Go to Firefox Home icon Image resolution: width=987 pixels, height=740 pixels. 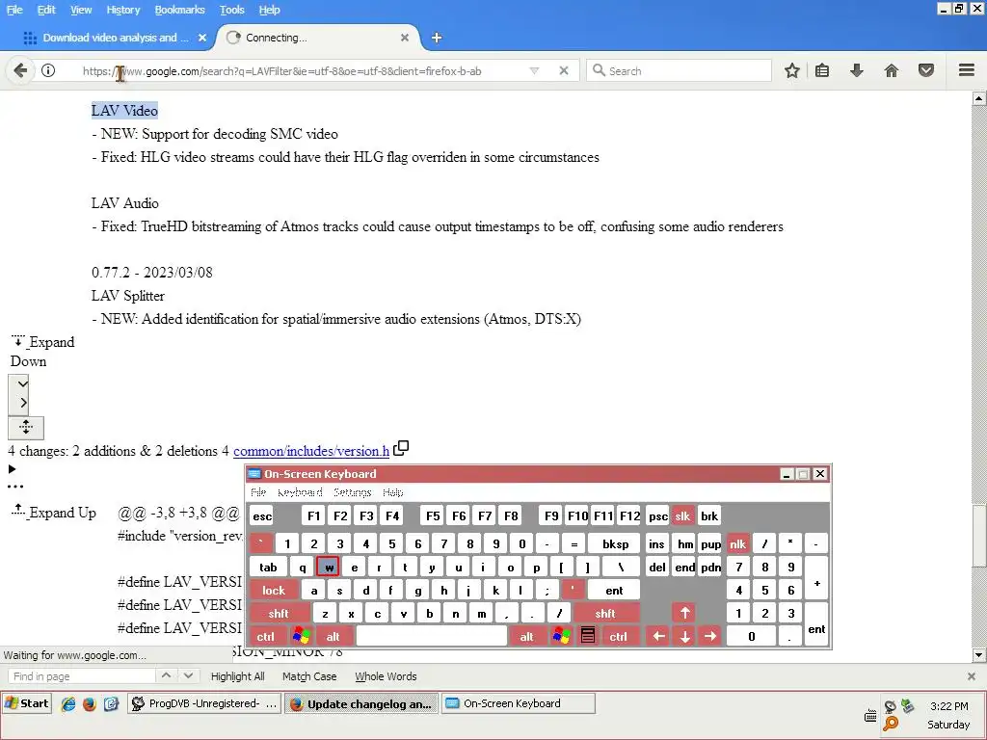[892, 70]
